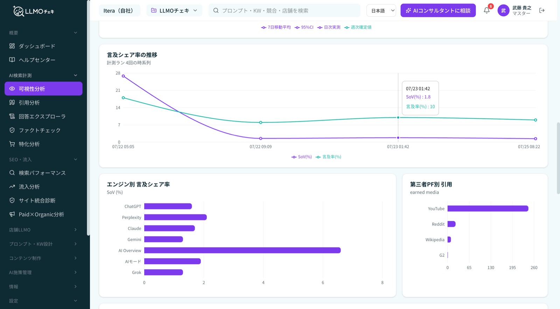This screenshot has height=309, width=560.
Task: Click the logout icon
Action: 542,10
